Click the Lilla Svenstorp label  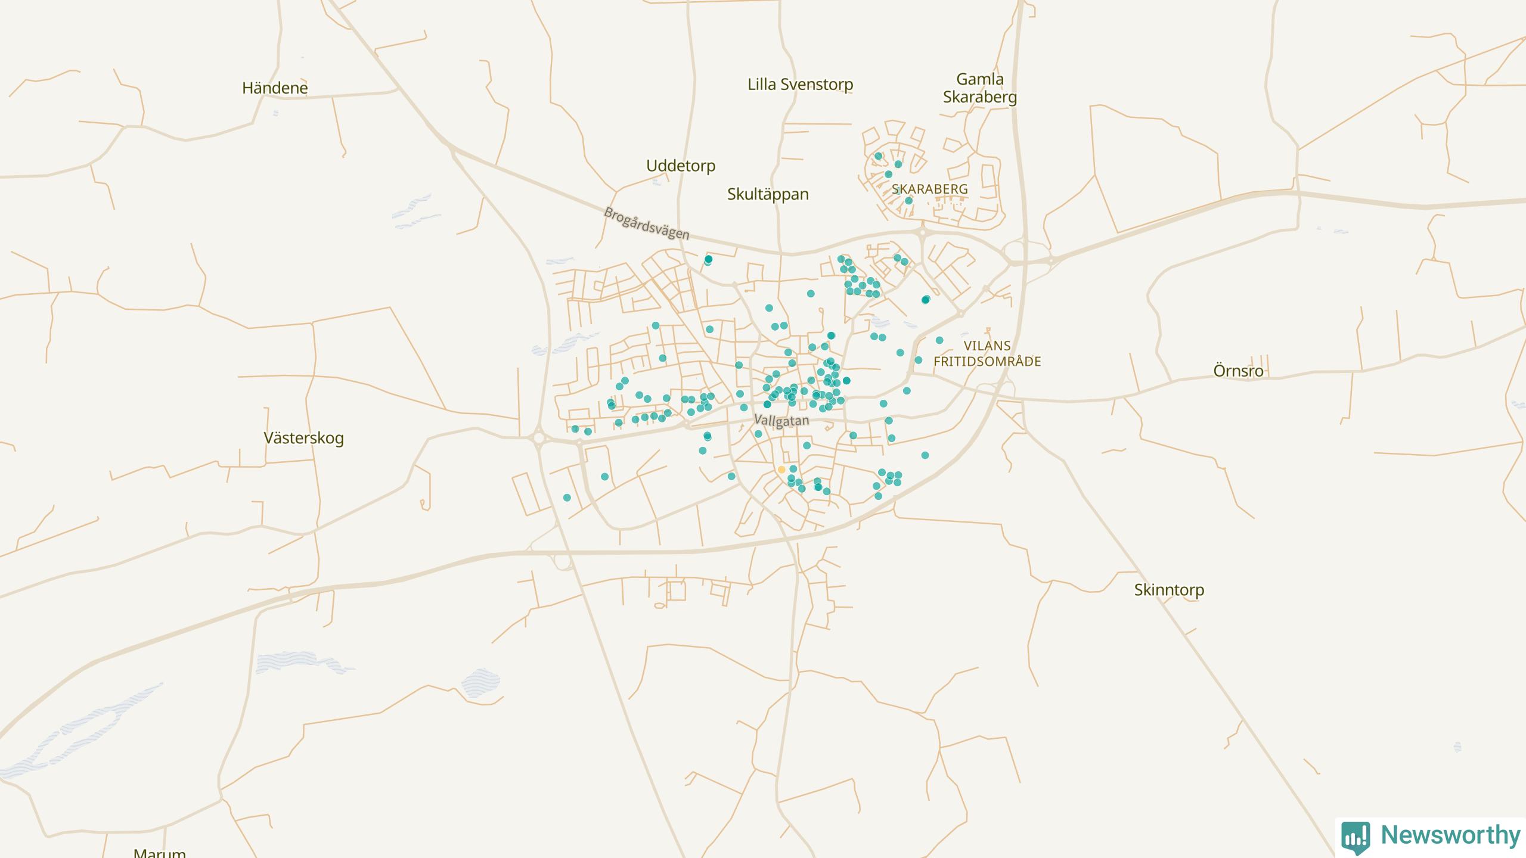(x=800, y=85)
